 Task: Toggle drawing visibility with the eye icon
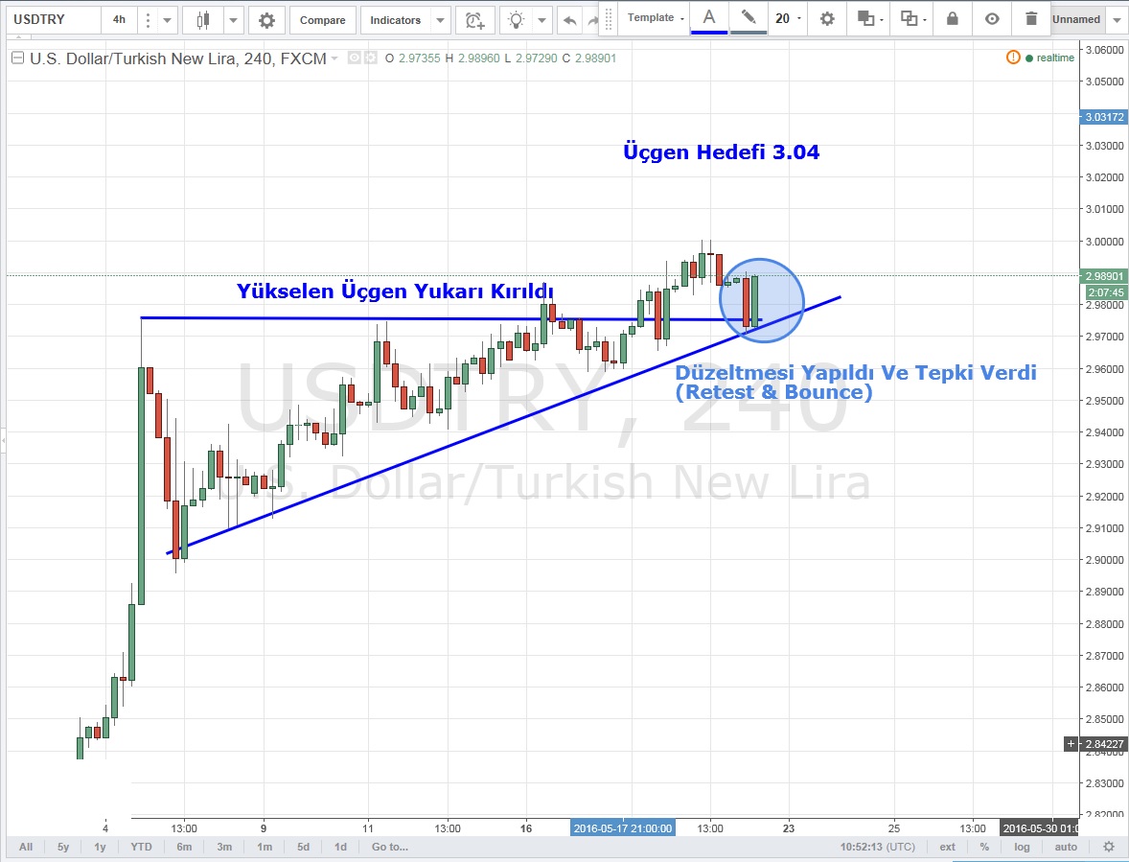click(x=992, y=18)
